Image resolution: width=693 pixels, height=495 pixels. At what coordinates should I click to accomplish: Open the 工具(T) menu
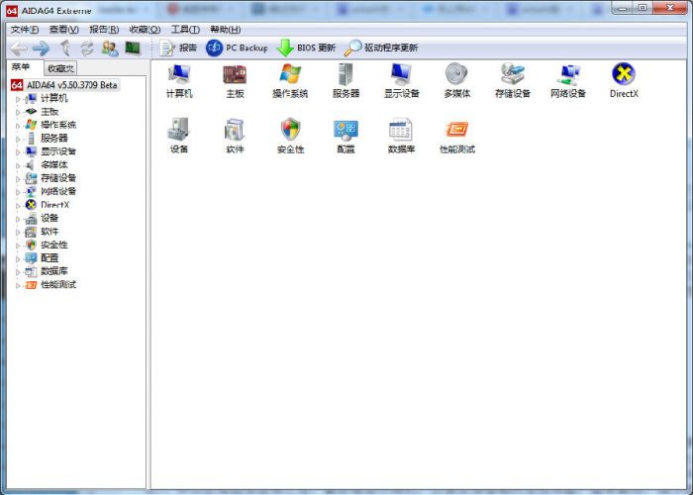[x=184, y=29]
